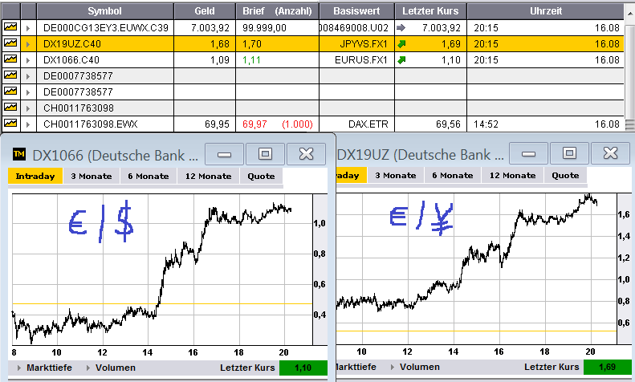Open chart icon for DX19UZ.C40 row
The width and height of the screenshot is (635, 382).
pos(10,43)
